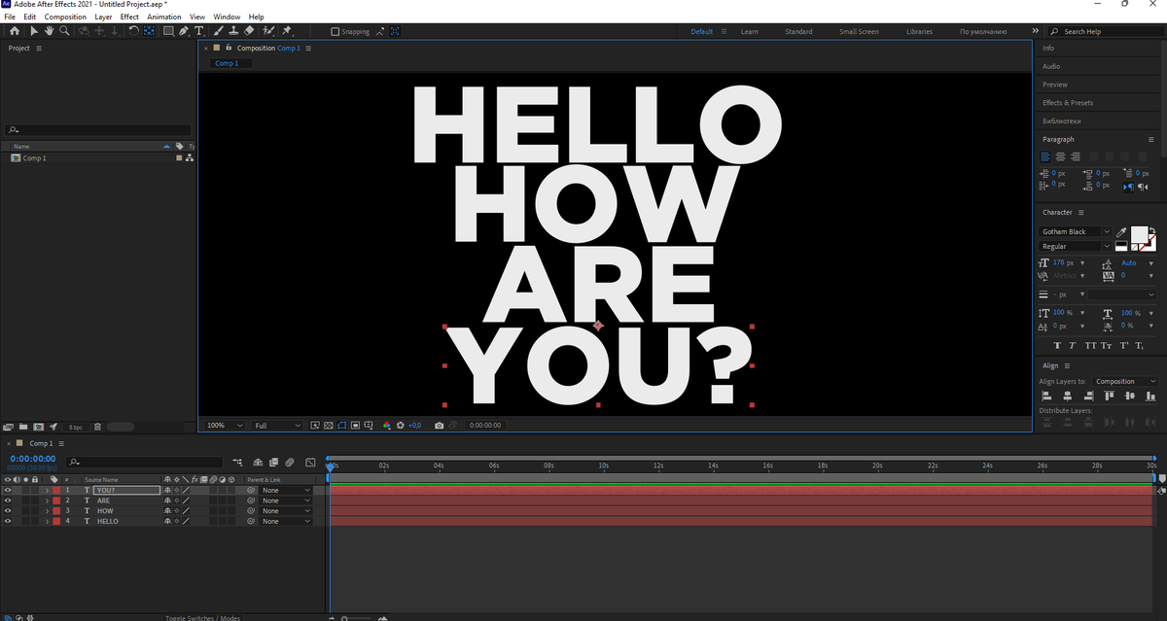1167x621 pixels.
Task: Click the white fill color swatch
Action: pyautogui.click(x=1139, y=233)
